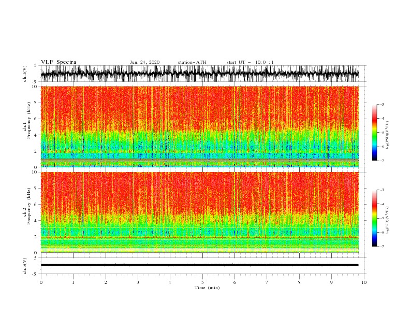
Task: Click the ch.2 colorbar "log(PSD)(V²/Hz)" label
Action: point(388,221)
